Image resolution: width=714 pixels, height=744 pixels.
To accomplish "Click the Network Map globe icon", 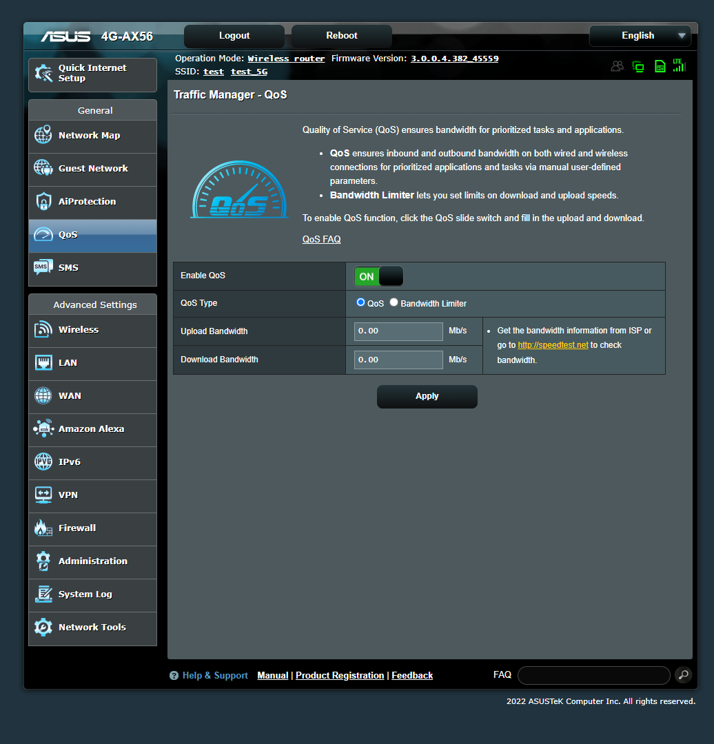I will (43, 135).
